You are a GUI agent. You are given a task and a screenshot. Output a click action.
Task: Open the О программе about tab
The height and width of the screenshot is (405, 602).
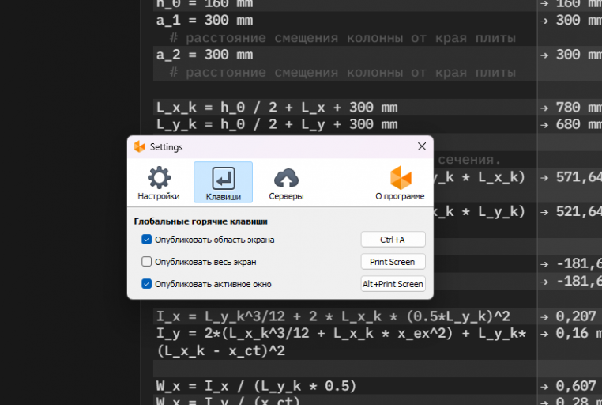pyautogui.click(x=400, y=183)
